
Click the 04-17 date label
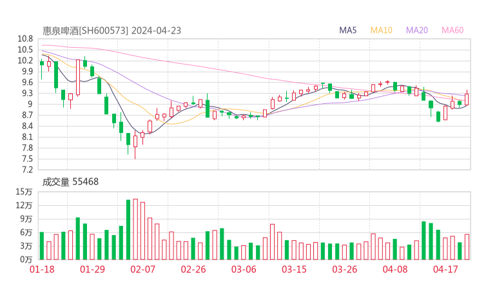tap(445, 269)
